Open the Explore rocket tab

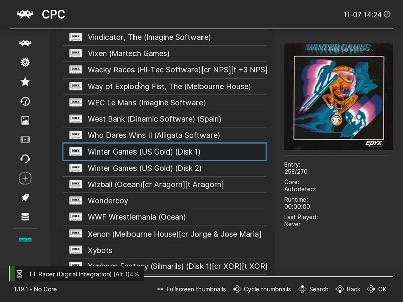click(25, 197)
